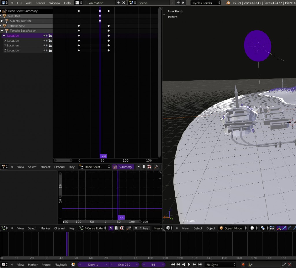The image size is (296, 268).
Task: Toggle the Summary button in Dope Sheet header
Action: pyautogui.click(x=123, y=167)
